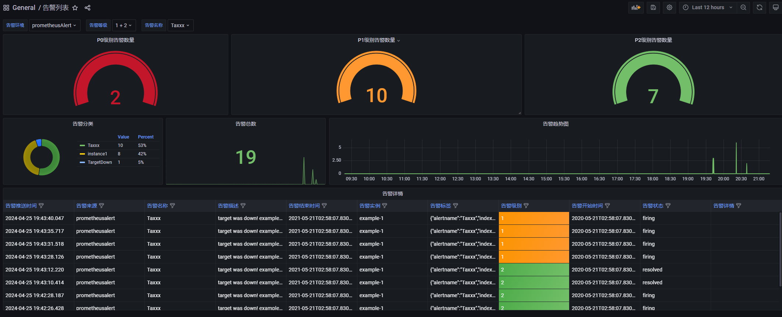Filter the 告警结束时间 column
This screenshot has height=317, width=782.
tap(324, 206)
